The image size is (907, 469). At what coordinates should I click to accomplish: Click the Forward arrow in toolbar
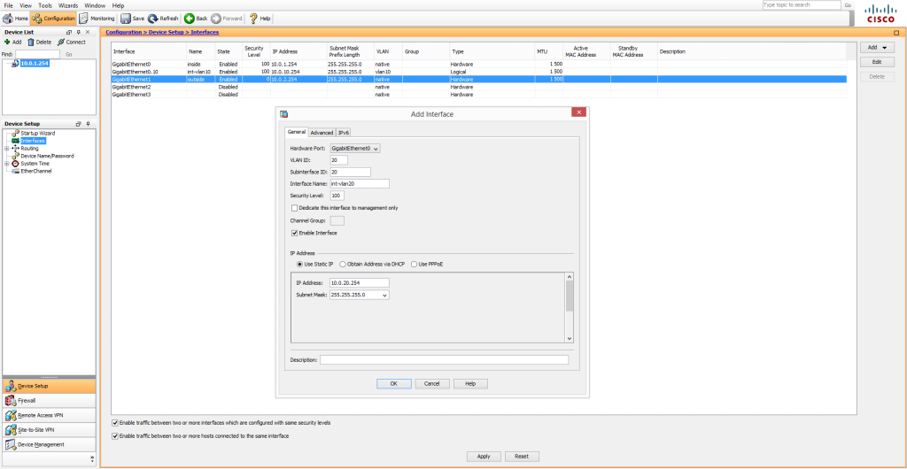226,19
